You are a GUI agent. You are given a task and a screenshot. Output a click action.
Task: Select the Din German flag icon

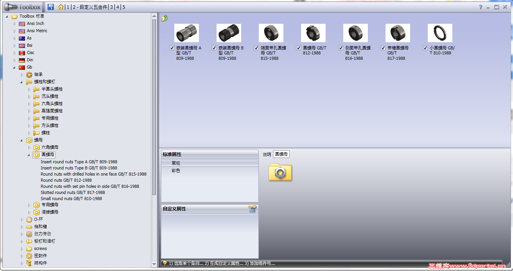[x=22, y=60]
